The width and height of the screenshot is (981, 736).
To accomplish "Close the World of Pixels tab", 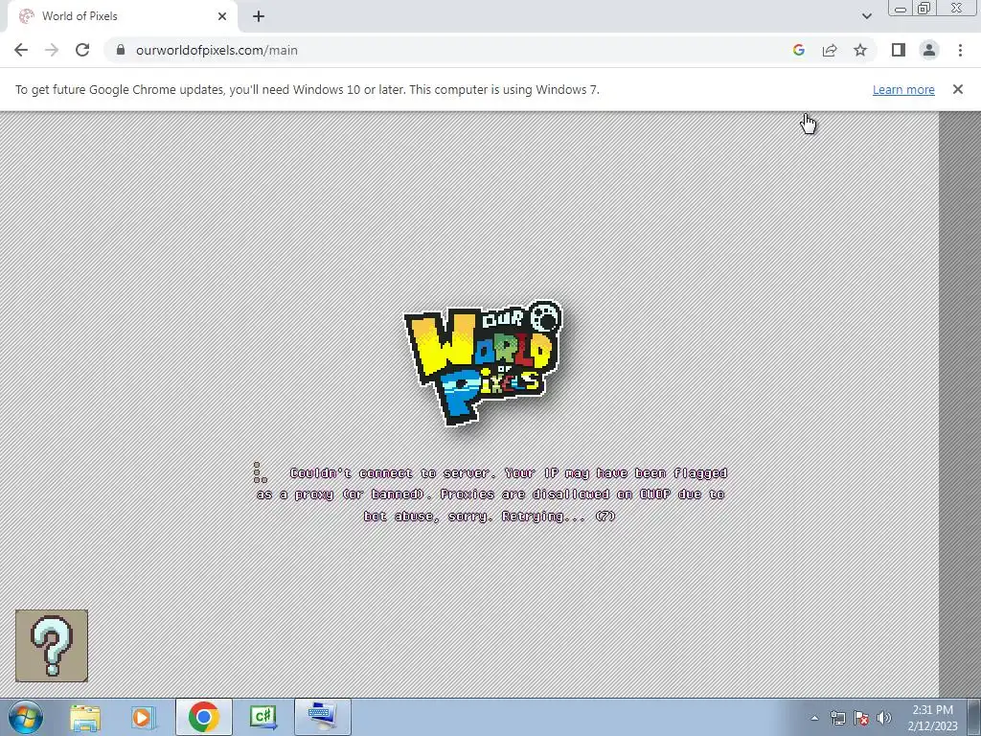I will click(x=222, y=16).
